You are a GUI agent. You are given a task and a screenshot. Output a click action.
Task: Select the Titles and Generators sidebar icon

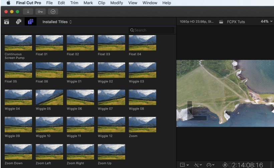[x=30, y=22]
